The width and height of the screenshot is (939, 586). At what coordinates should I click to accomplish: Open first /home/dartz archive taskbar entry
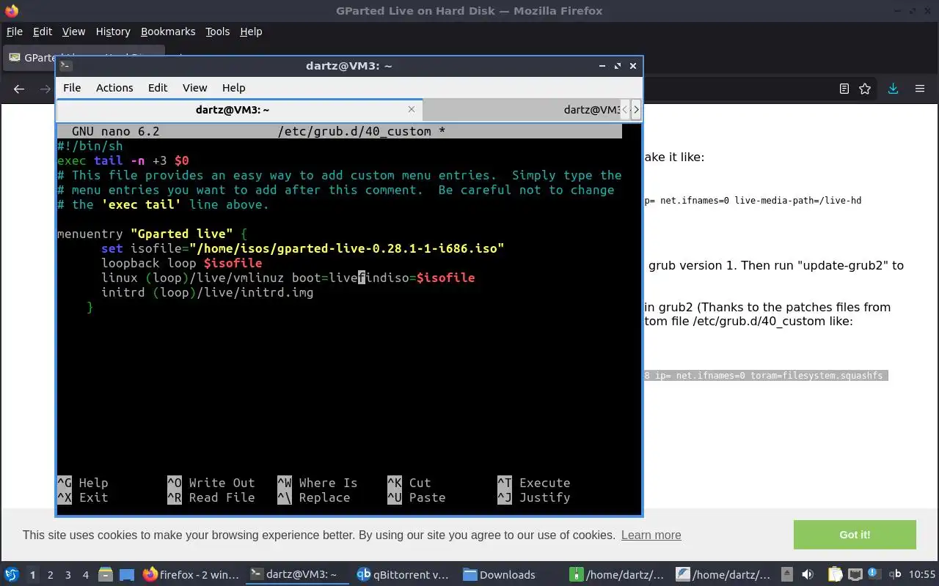click(x=618, y=574)
